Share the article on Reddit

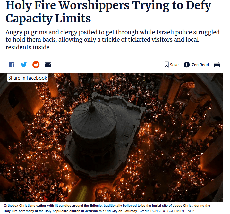click(x=36, y=65)
